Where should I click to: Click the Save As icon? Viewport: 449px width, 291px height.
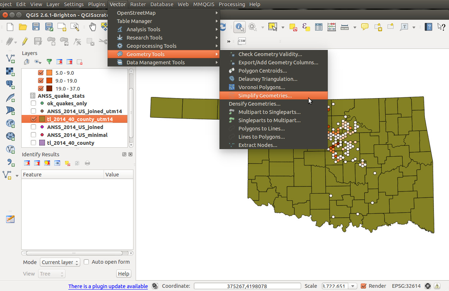(x=49, y=27)
